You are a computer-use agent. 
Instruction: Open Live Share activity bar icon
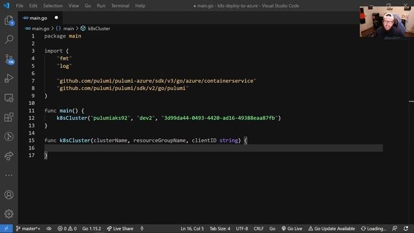[x=8, y=156]
